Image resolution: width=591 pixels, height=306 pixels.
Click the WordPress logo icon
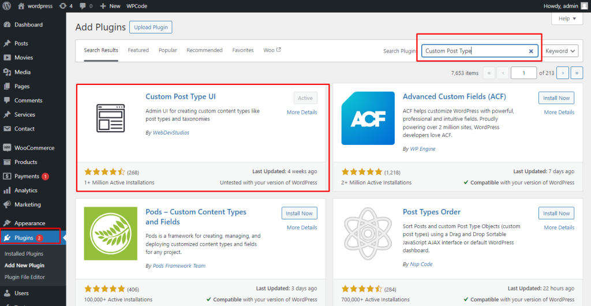click(7, 6)
